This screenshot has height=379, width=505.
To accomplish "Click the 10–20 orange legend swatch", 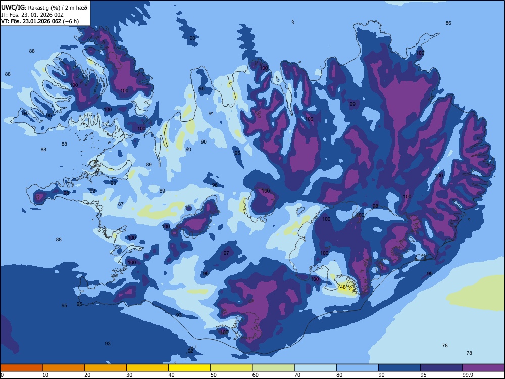I will 64,368.
